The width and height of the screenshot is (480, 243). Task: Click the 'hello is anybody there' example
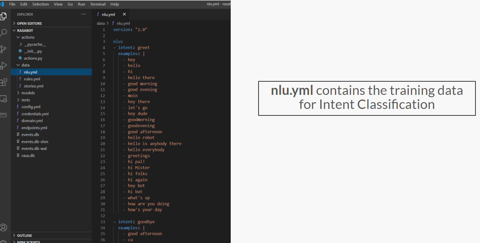point(155,143)
